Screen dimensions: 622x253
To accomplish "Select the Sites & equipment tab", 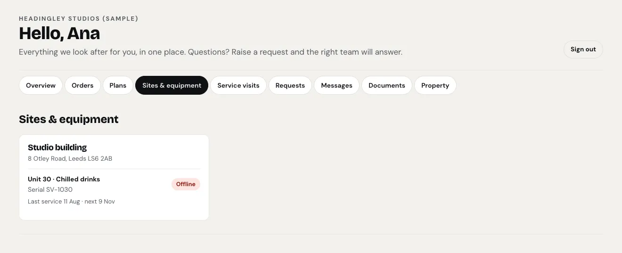I will point(172,85).
